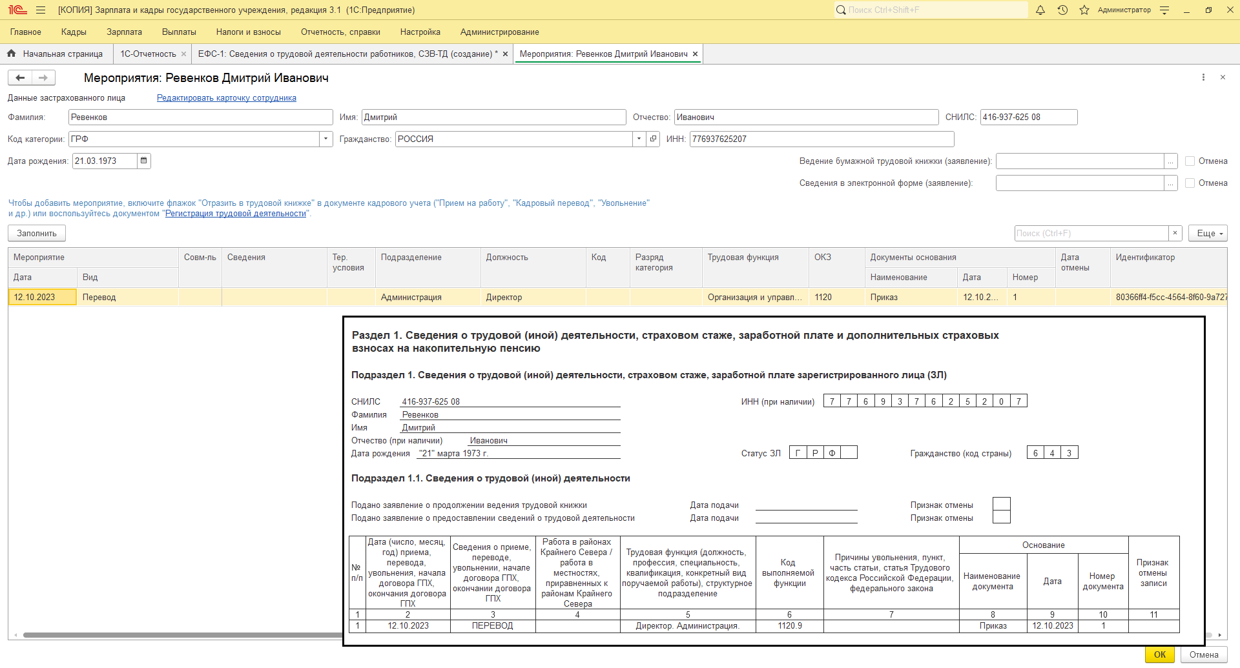Click the СНИЛС input field
1240x668 pixels.
point(1029,117)
